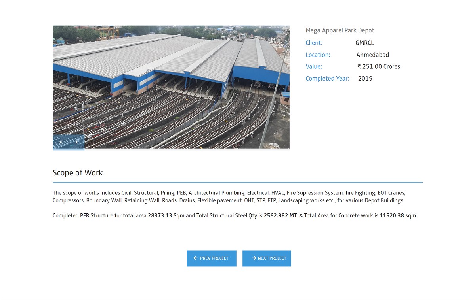Click the Client label link
Image resolution: width=475 pixels, height=300 pixels.
[314, 43]
